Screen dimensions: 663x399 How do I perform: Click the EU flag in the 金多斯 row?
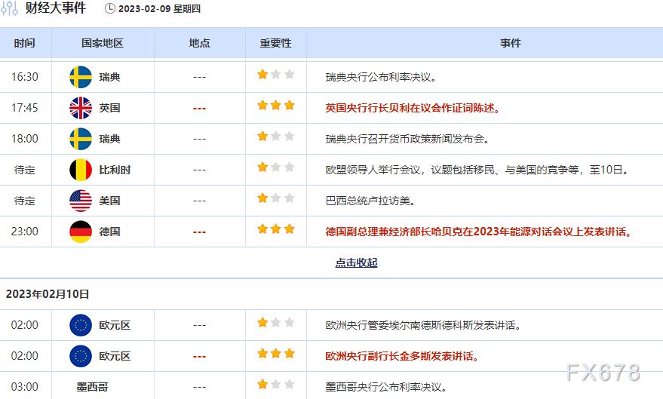point(81,356)
